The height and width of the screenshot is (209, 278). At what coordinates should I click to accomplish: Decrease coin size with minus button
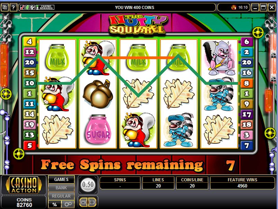(83, 202)
